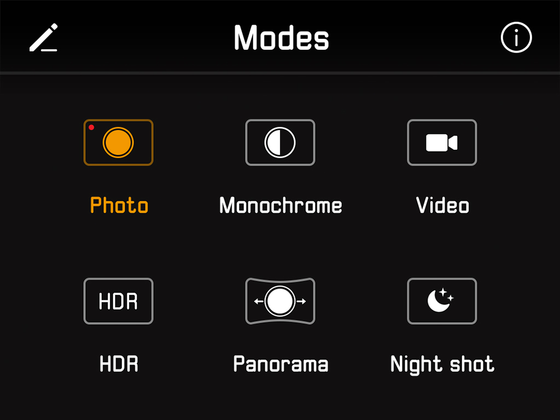
Task: Click the Panorama text label
Action: pos(281,364)
